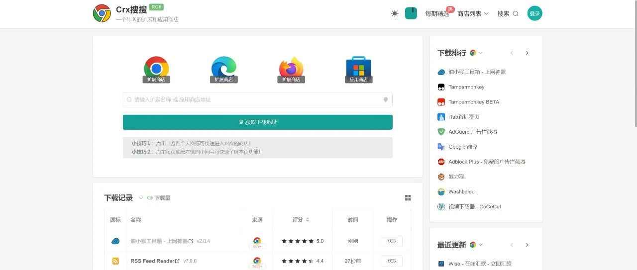This screenshot has height=270, width=637.
Task: Open the Chrome 扩展商店 icon
Action: [x=156, y=70]
